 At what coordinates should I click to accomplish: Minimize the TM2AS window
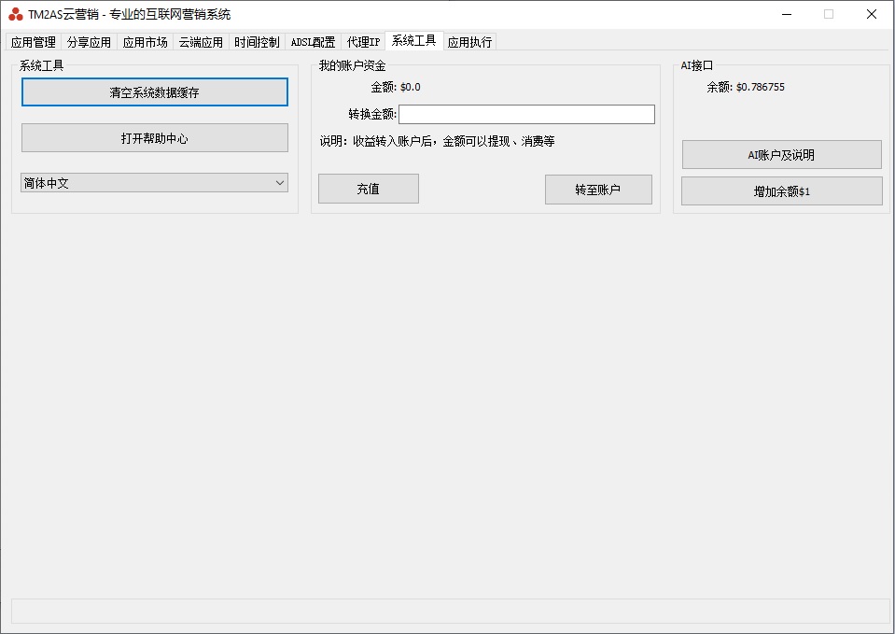[x=786, y=14]
